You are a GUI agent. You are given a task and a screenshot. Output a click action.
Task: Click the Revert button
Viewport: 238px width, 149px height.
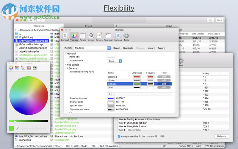click(x=117, y=48)
